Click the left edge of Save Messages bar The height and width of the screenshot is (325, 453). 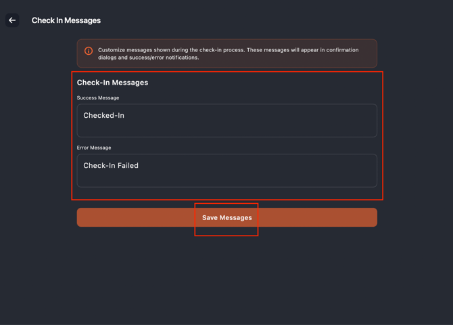click(84, 217)
